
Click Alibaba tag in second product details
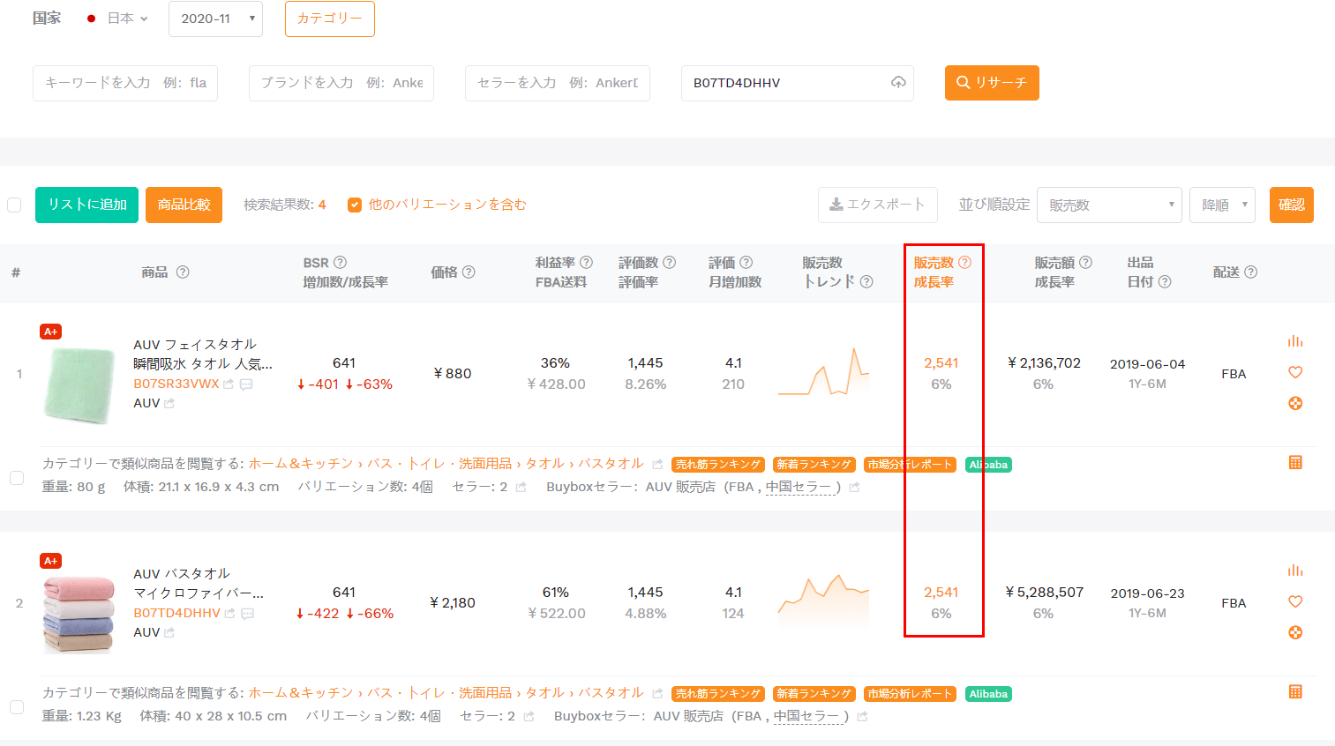988,694
